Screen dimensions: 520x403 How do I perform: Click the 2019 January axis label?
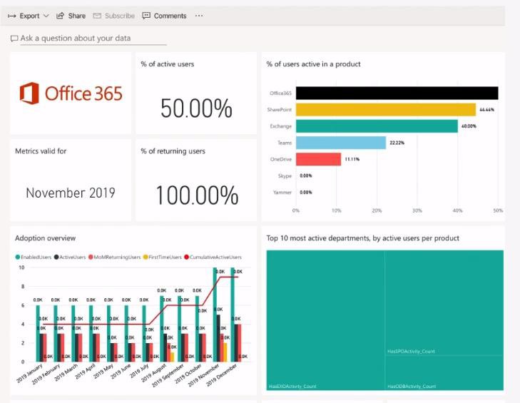[x=29, y=374]
